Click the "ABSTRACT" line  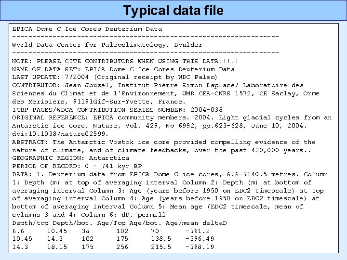[163, 142]
